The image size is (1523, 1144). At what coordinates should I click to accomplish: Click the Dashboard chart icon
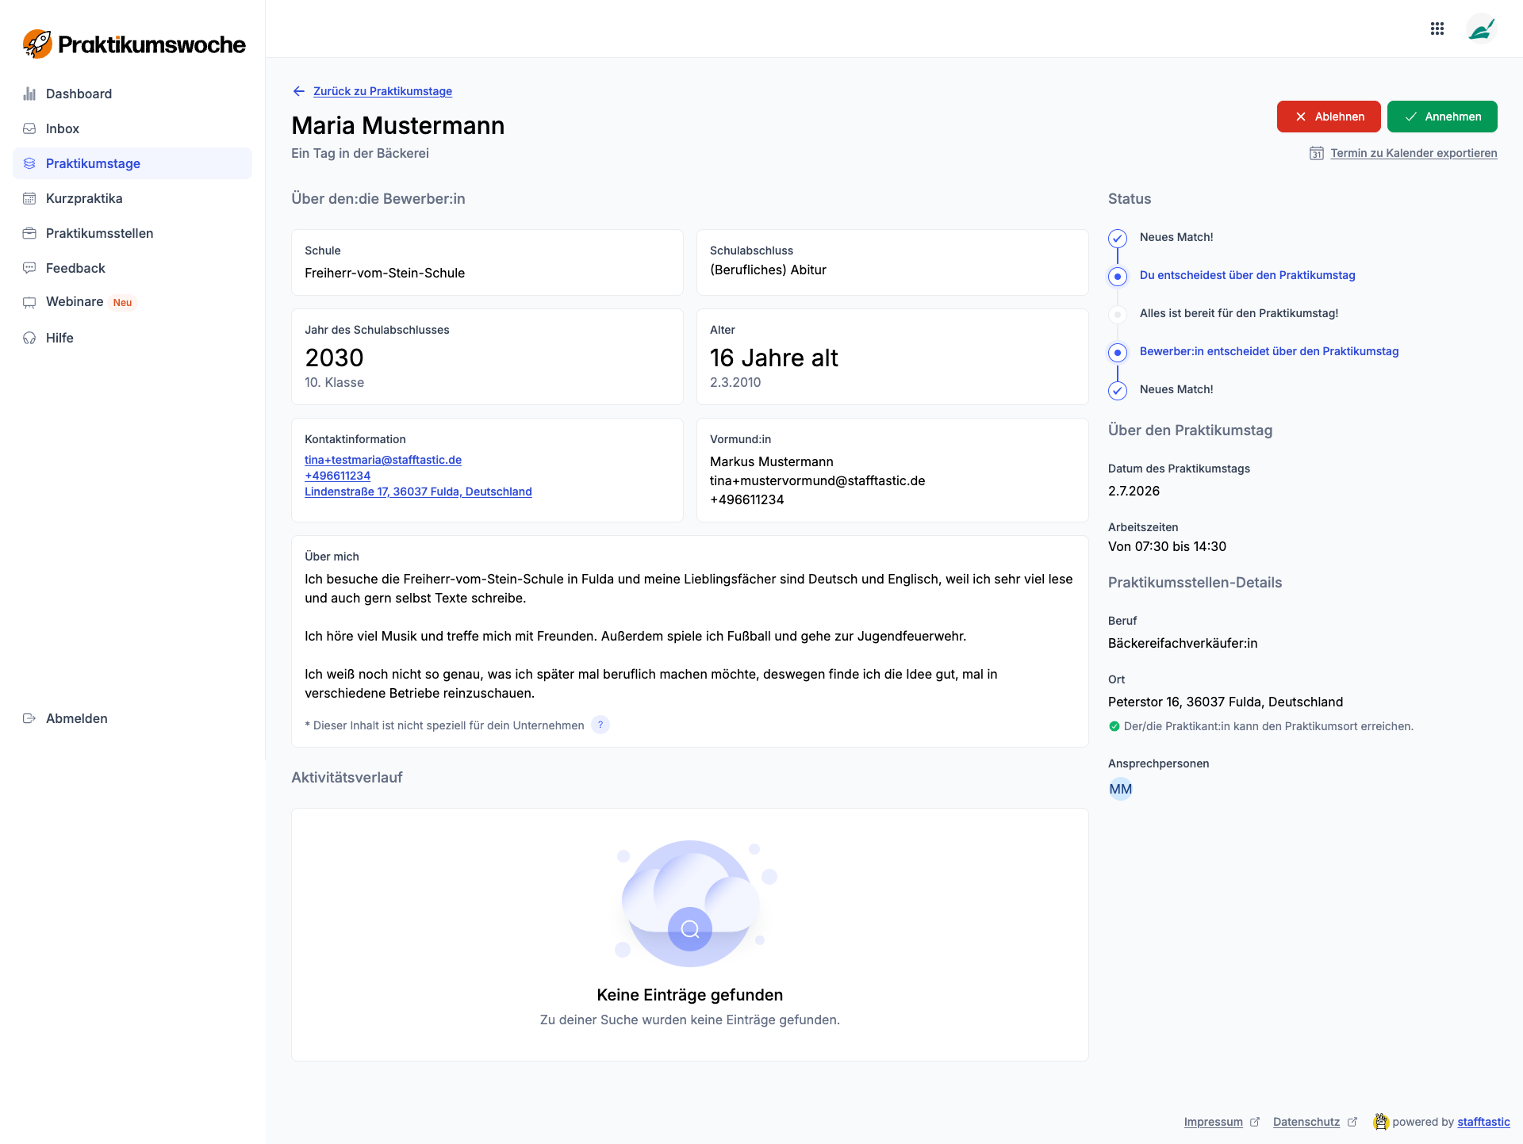point(29,94)
